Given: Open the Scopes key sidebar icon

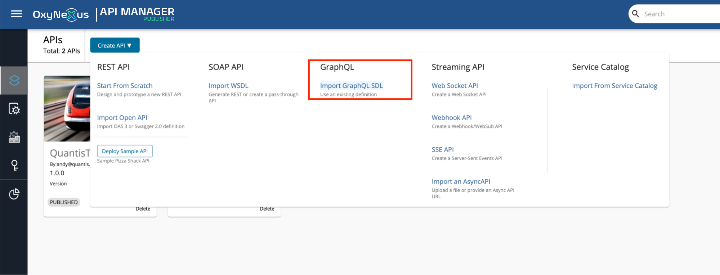Looking at the screenshot, I should (14, 165).
